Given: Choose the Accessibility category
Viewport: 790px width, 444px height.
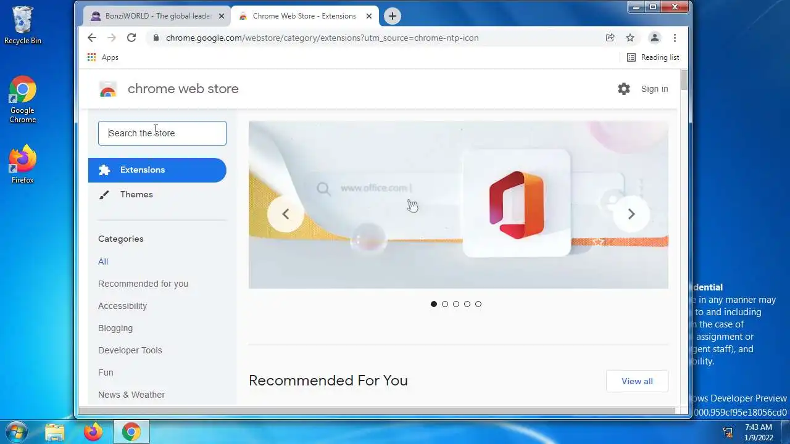Looking at the screenshot, I should [x=122, y=306].
